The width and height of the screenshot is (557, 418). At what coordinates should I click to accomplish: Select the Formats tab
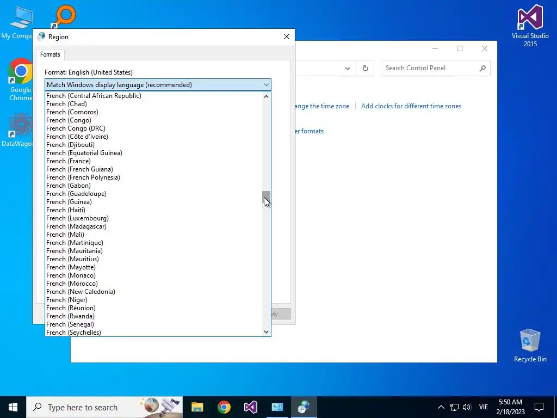pos(50,54)
